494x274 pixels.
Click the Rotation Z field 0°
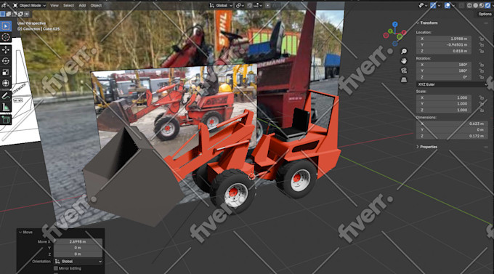(x=444, y=77)
